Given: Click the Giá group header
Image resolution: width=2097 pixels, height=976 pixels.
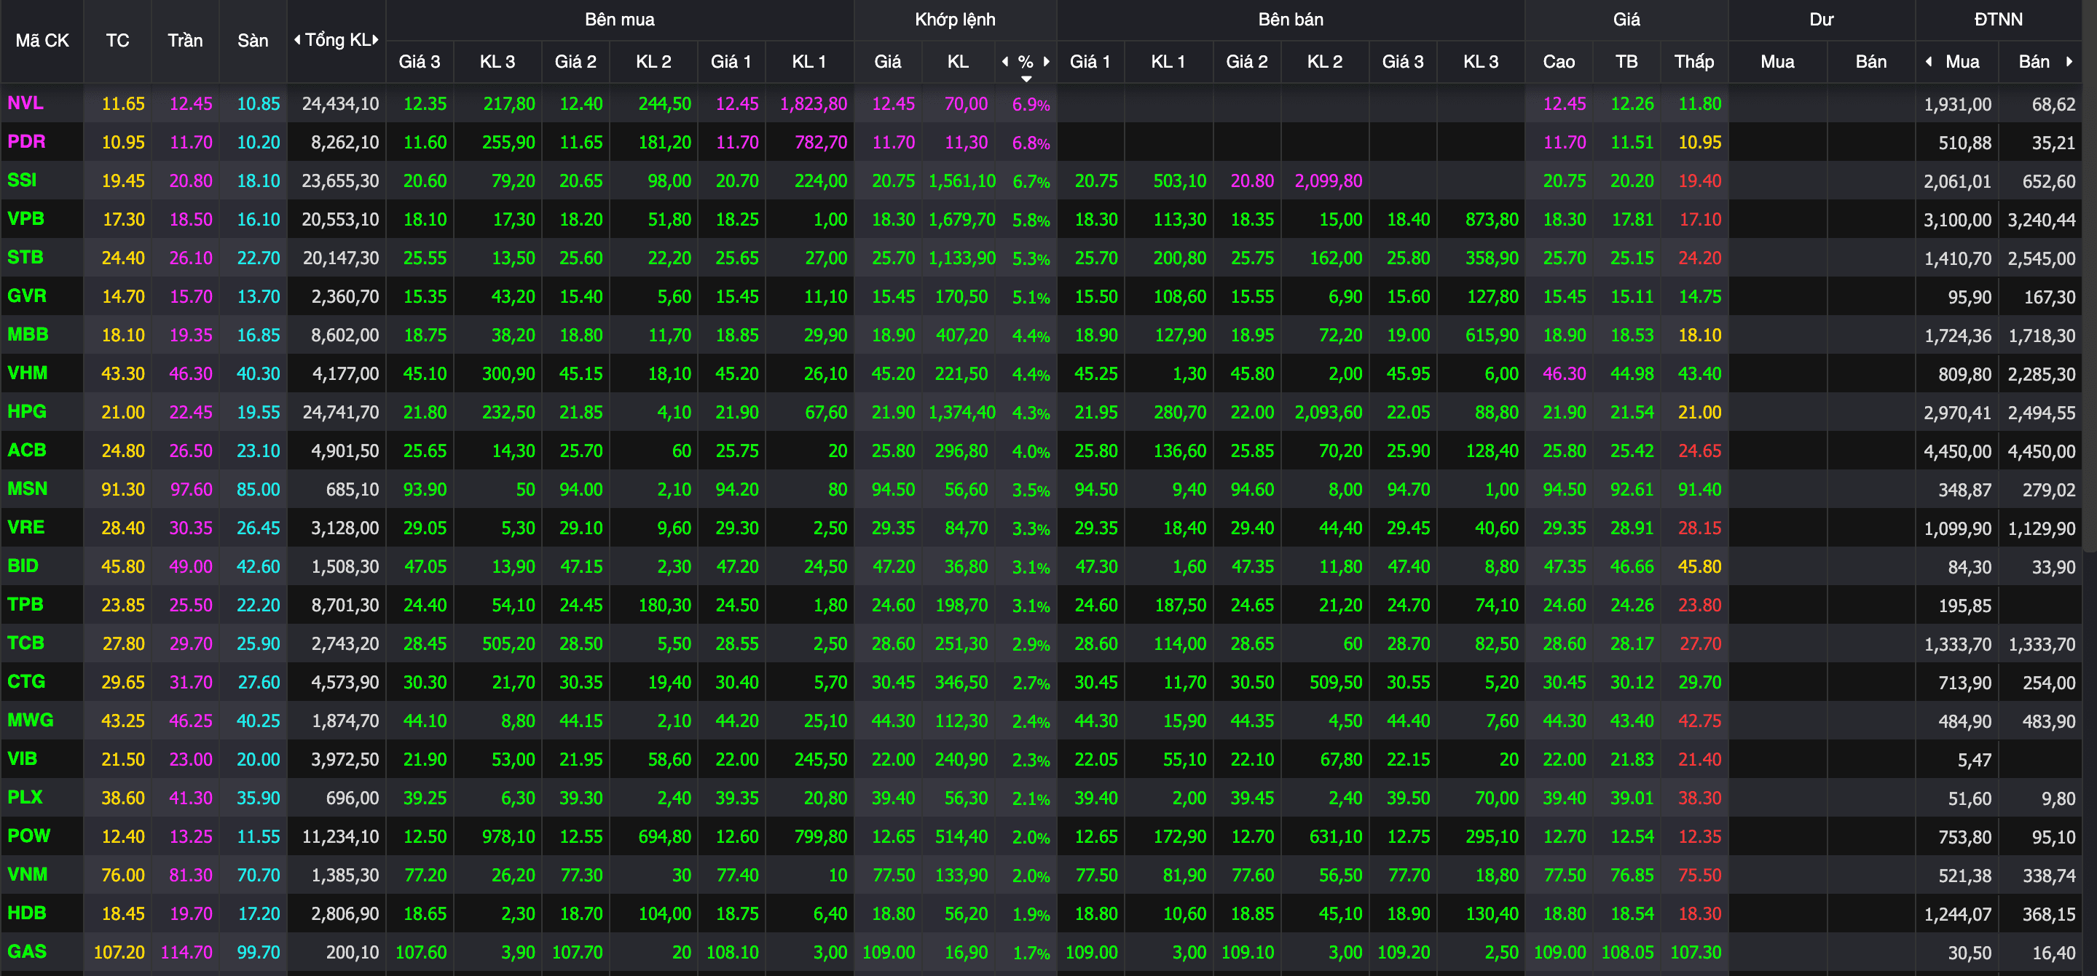Looking at the screenshot, I should (1626, 20).
